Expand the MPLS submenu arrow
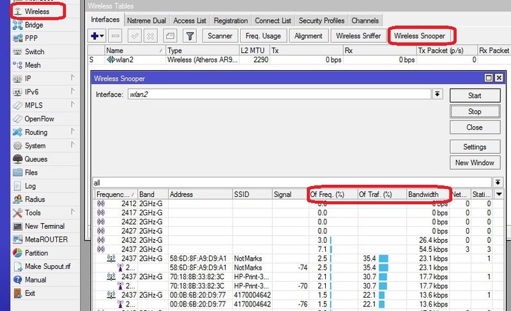This screenshot has width=511, height=311. point(73,105)
